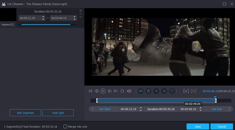Viewport: 235px width, 130px height.
Task: Click the rewind playback button
Action: click(x=96, y=91)
